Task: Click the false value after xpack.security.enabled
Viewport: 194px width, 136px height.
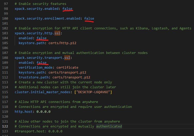Action: [67, 9]
